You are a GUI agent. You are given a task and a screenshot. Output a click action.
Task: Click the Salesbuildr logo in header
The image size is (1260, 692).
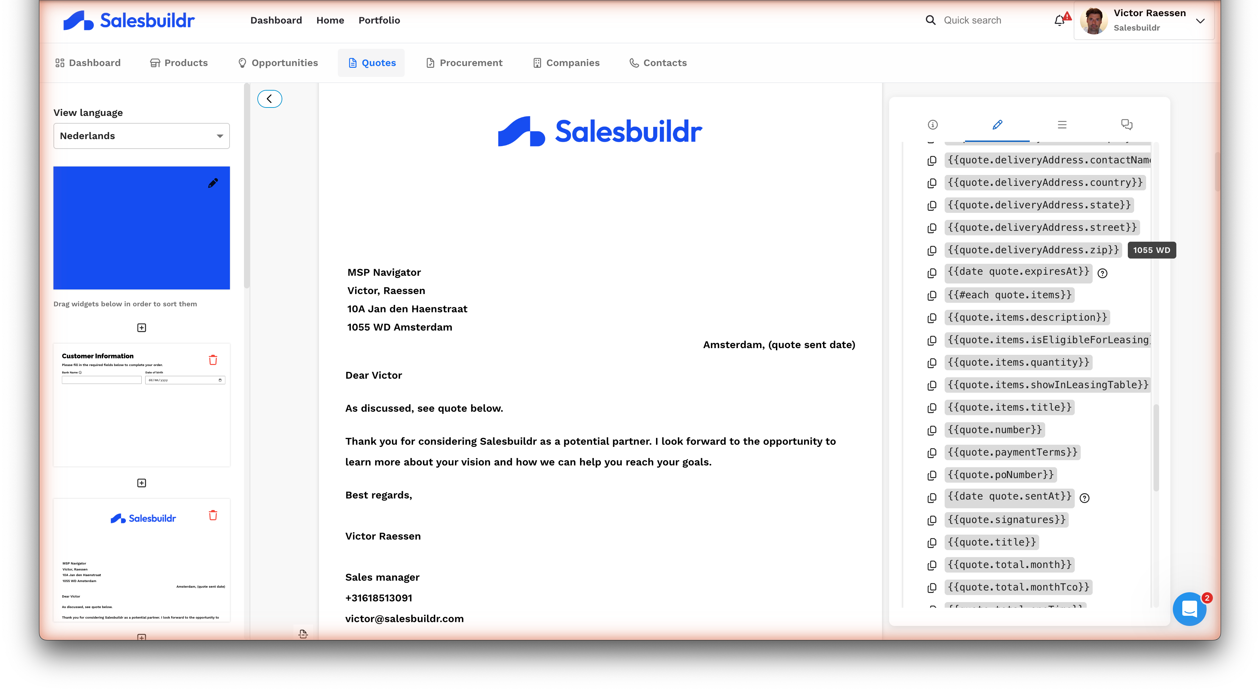129,20
